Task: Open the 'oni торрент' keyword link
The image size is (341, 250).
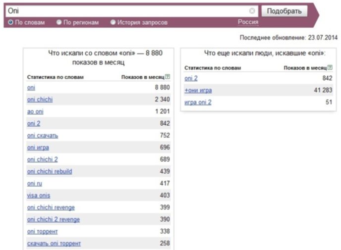Action: coord(43,232)
